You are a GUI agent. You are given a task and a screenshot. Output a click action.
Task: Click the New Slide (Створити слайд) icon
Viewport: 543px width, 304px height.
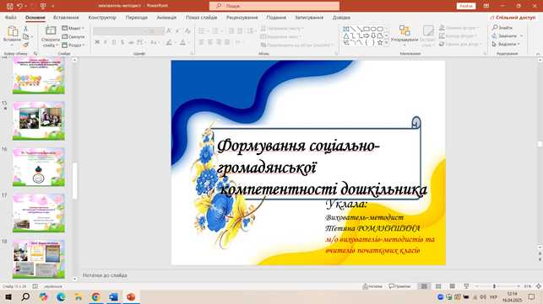point(51,31)
